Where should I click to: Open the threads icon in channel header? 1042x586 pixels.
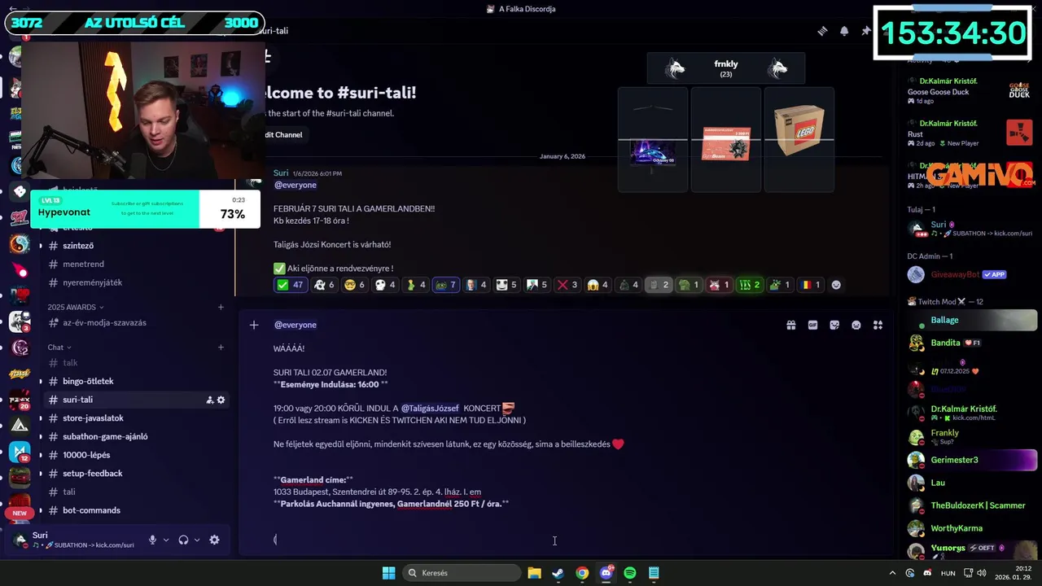click(x=822, y=31)
